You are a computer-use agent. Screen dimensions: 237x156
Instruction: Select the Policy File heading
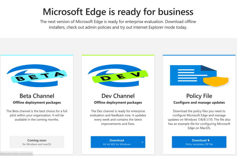pyautogui.click(x=199, y=96)
